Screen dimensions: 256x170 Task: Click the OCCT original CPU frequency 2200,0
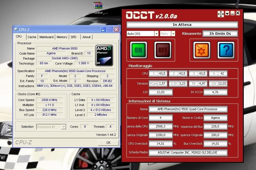(161, 135)
